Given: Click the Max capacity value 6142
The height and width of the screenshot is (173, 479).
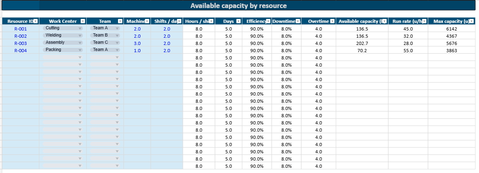Looking at the screenshot, I should 451,29.
